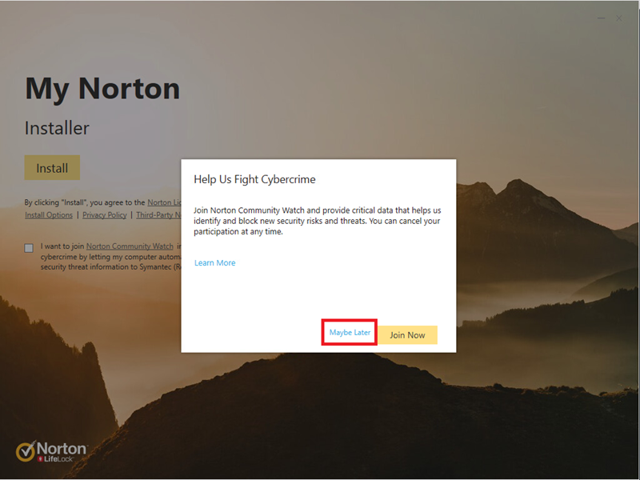This screenshot has height=480, width=640.
Task: Click the Install button
Action: tap(52, 167)
